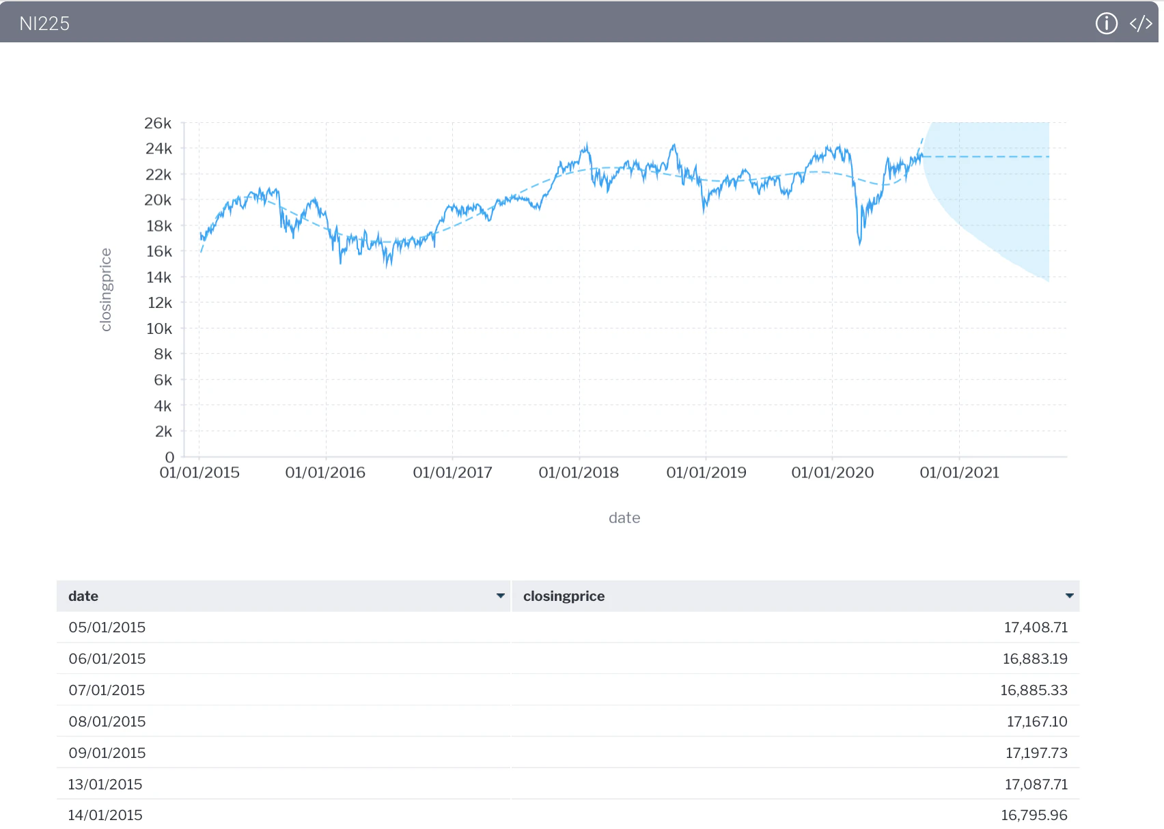Image resolution: width=1164 pixels, height=829 pixels.
Task: Click the 01/01/2017 x-axis label
Action: [x=452, y=473]
